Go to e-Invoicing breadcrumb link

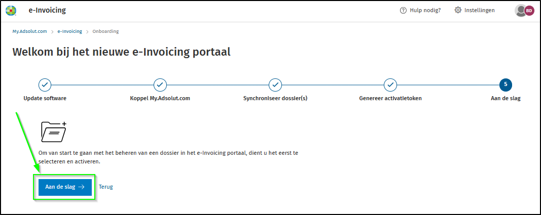click(69, 31)
